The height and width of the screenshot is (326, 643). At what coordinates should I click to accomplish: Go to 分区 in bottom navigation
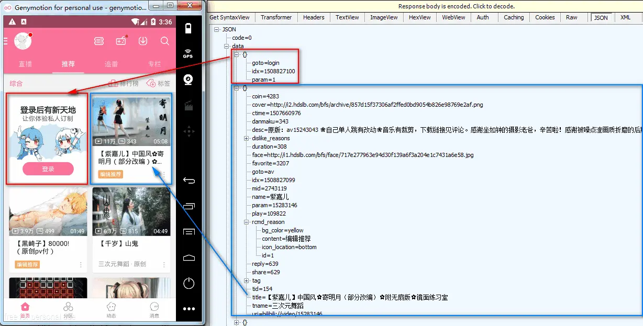[68, 309]
